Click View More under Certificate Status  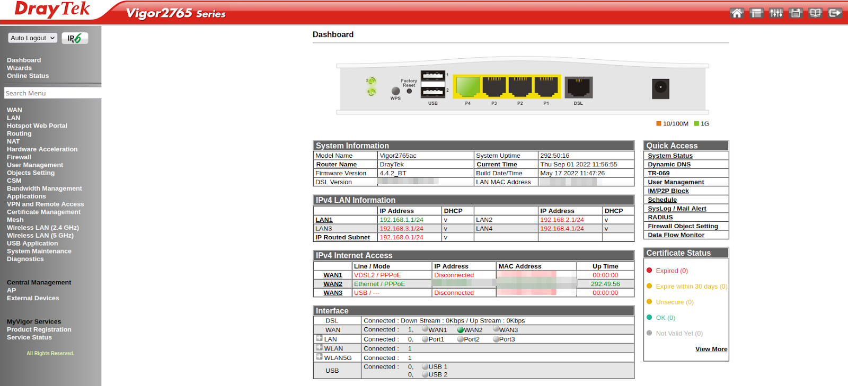pyautogui.click(x=711, y=349)
